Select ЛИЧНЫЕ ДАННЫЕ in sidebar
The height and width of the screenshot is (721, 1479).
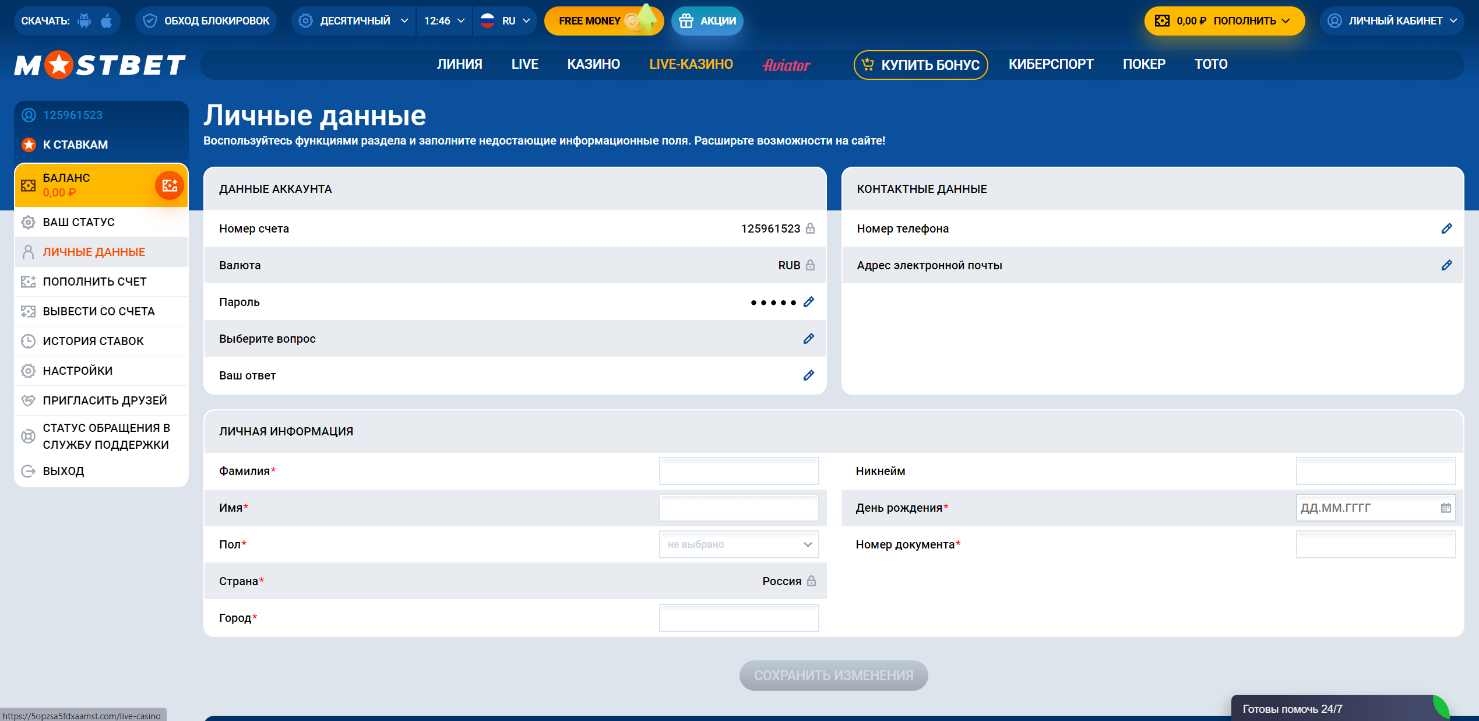(x=101, y=252)
